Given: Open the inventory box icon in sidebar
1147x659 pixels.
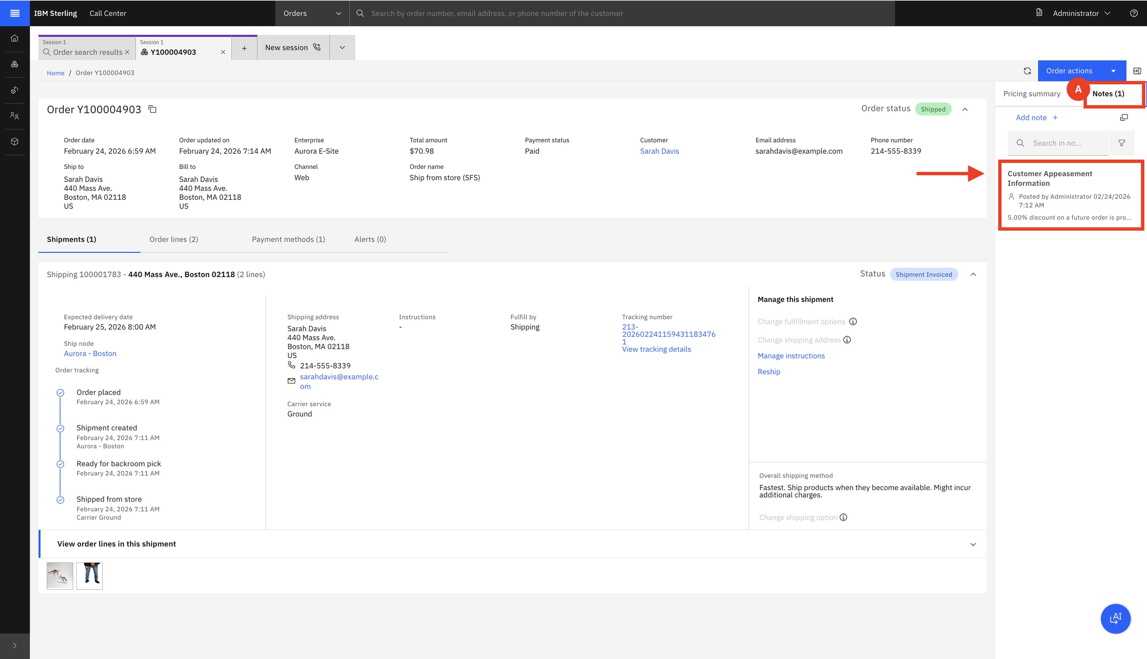Looking at the screenshot, I should coord(15,141).
